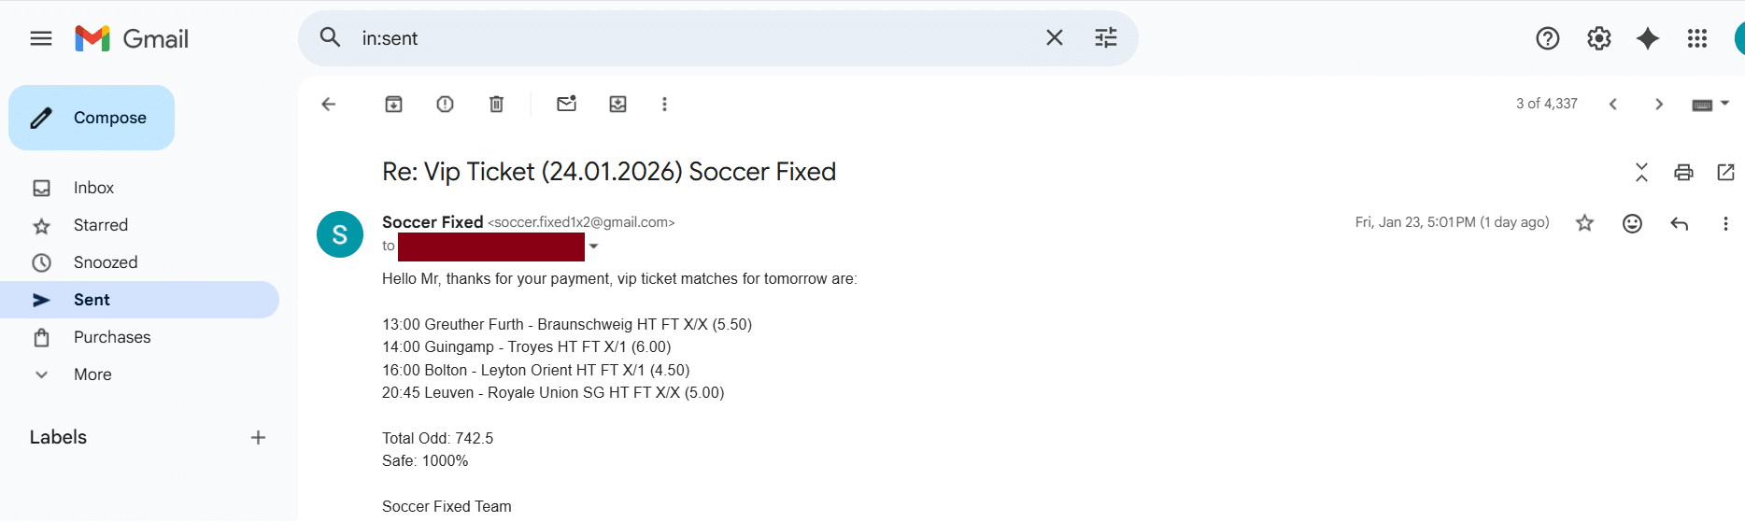Star the Soccer Fixed message
Screen dimensions: 1745x522
point(1584,223)
